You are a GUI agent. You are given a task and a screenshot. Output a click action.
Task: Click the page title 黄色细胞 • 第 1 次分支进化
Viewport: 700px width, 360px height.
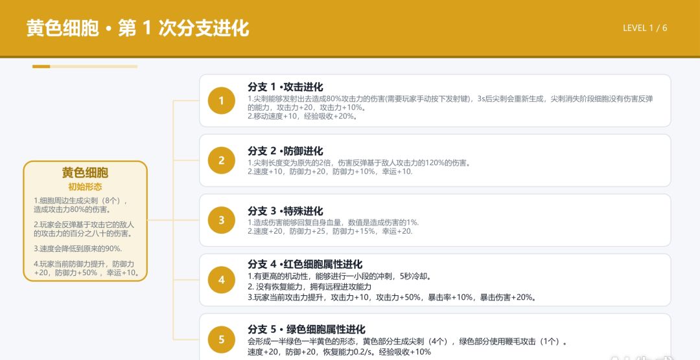pyautogui.click(x=137, y=28)
